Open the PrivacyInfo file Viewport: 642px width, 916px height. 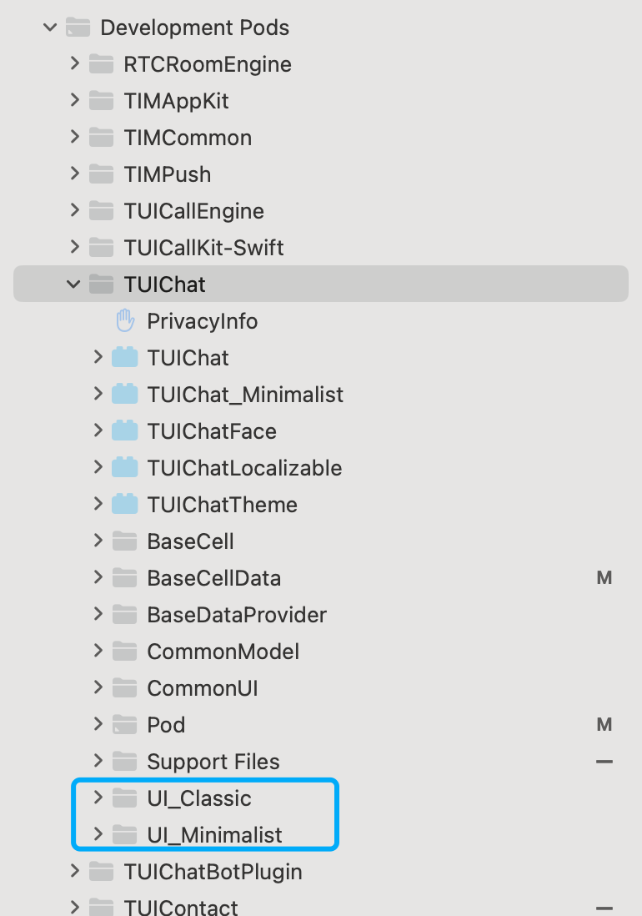[x=203, y=321]
